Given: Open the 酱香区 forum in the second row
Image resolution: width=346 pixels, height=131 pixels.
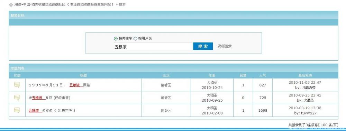Looking at the screenshot, I should coord(166,98).
